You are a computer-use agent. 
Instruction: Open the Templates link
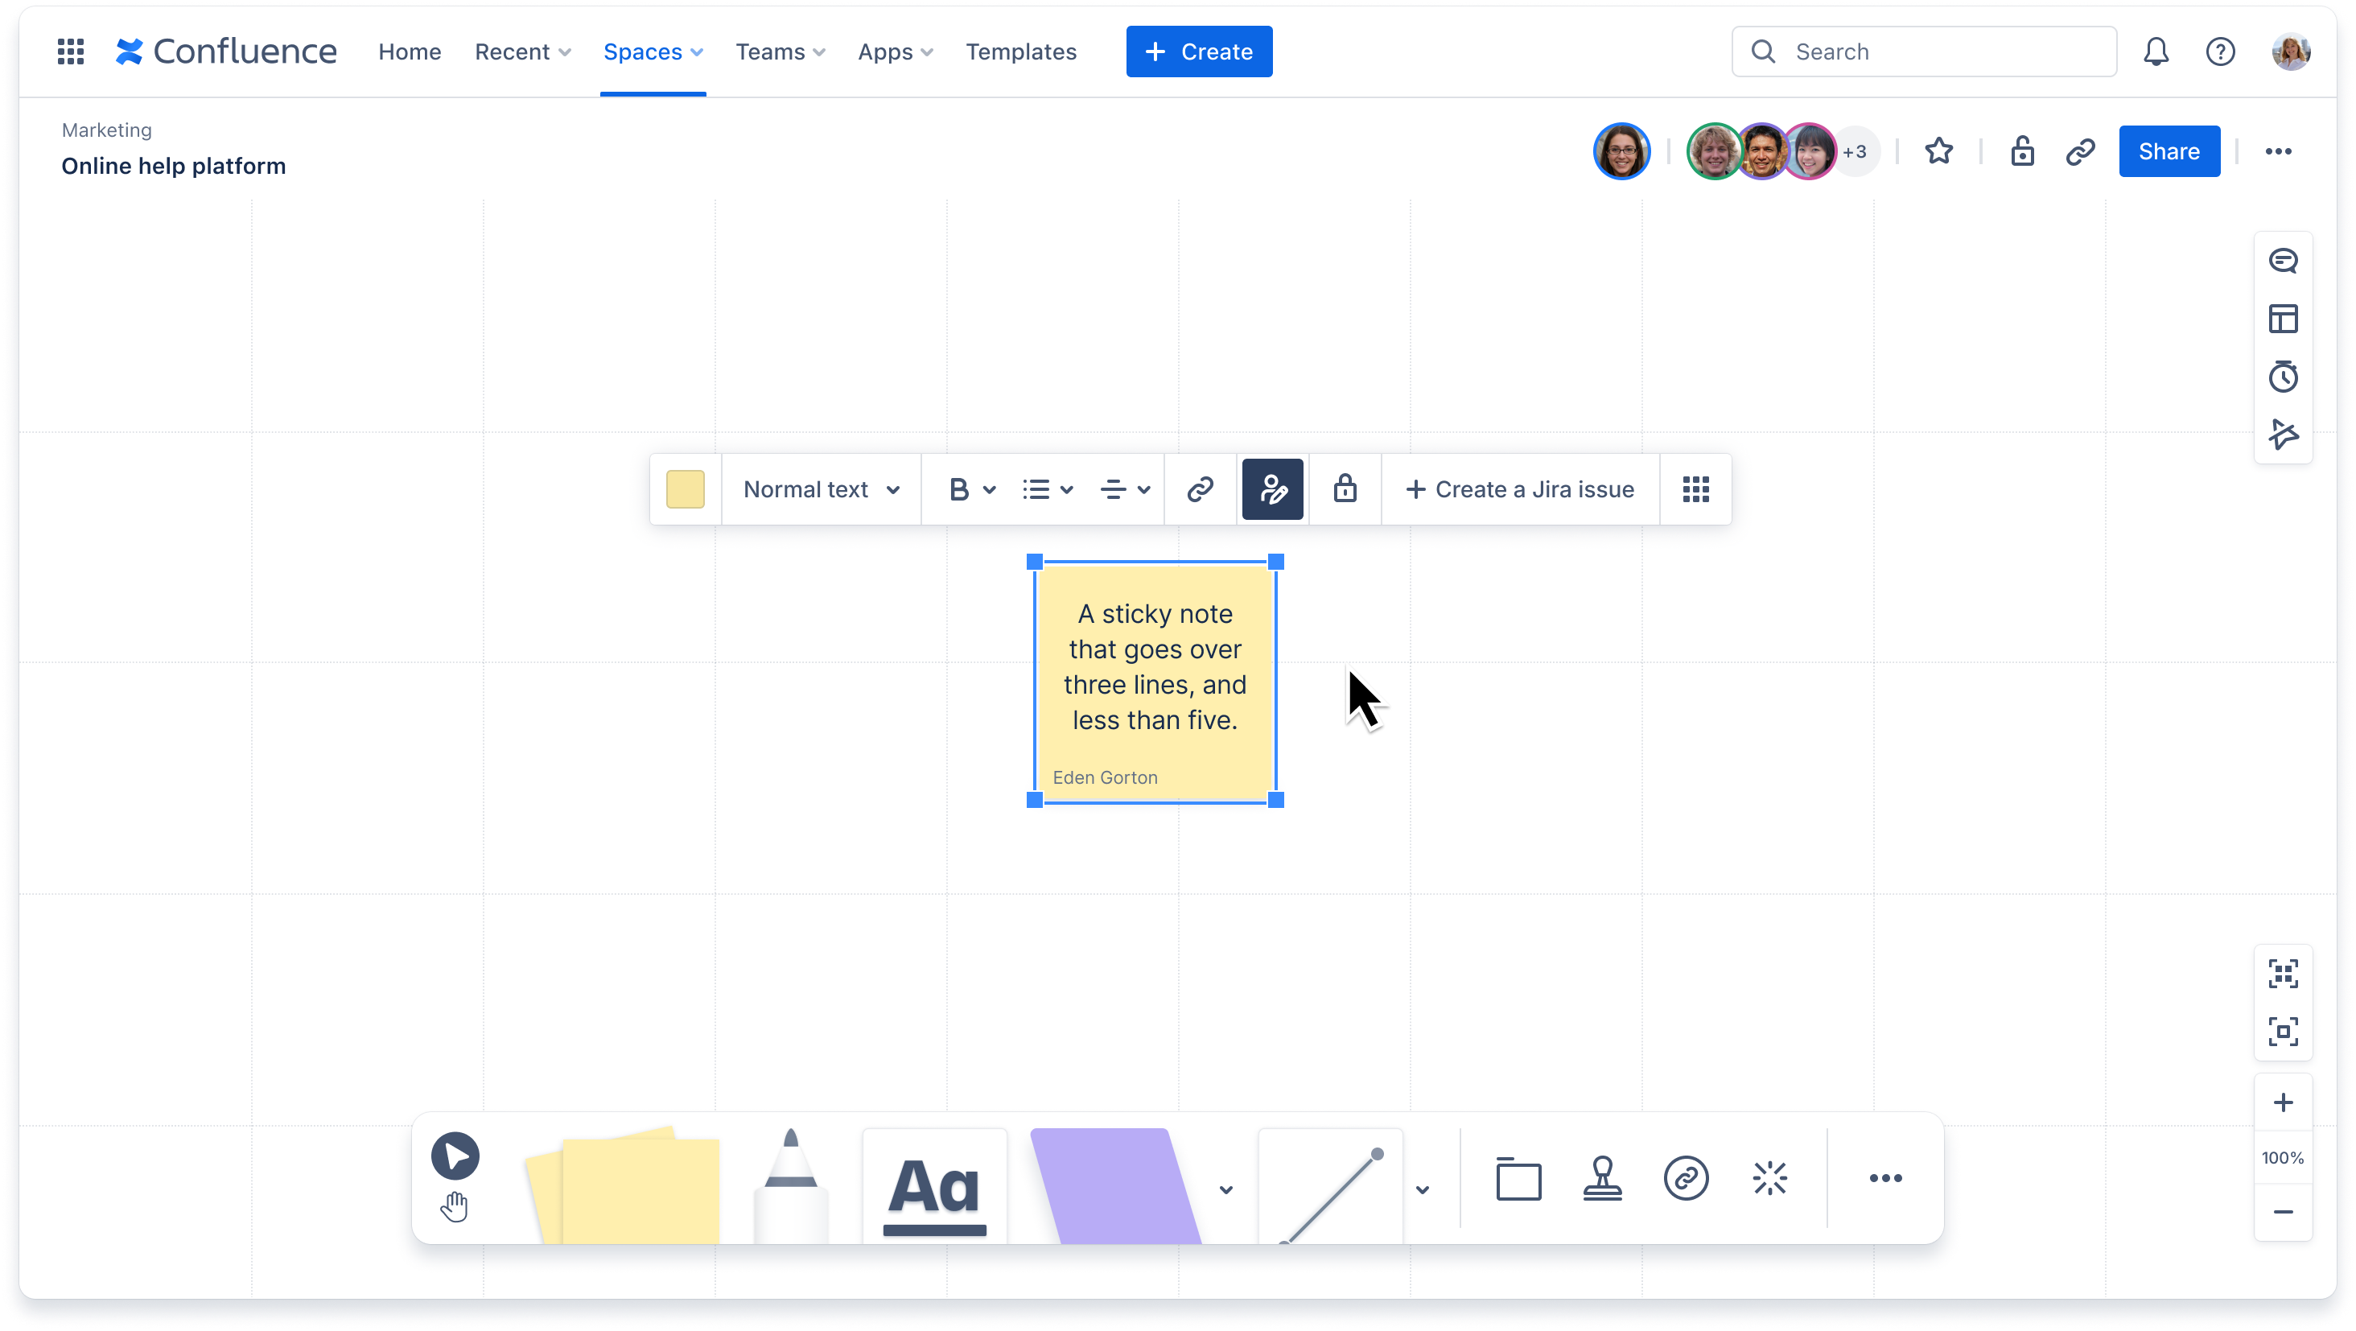pyautogui.click(x=1020, y=52)
